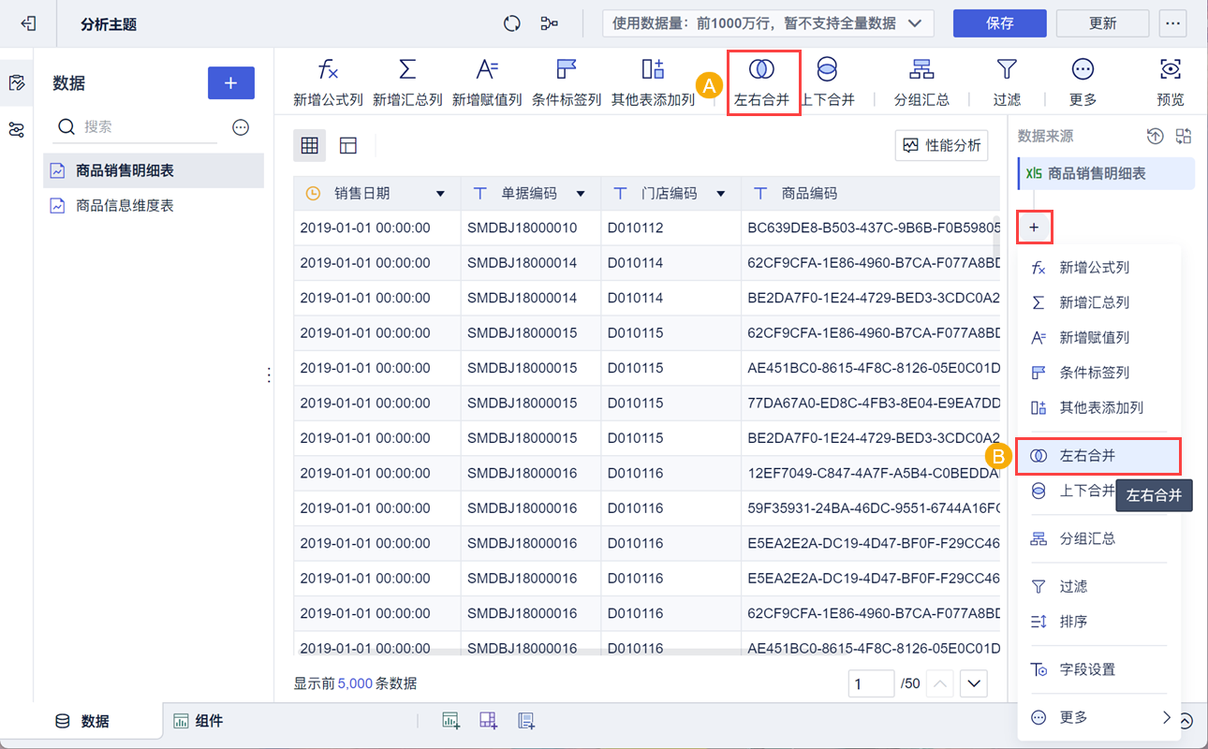Click the text type icon of 单据编码

click(x=480, y=194)
